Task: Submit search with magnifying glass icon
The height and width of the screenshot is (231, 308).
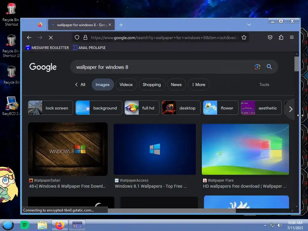Action: [x=269, y=67]
